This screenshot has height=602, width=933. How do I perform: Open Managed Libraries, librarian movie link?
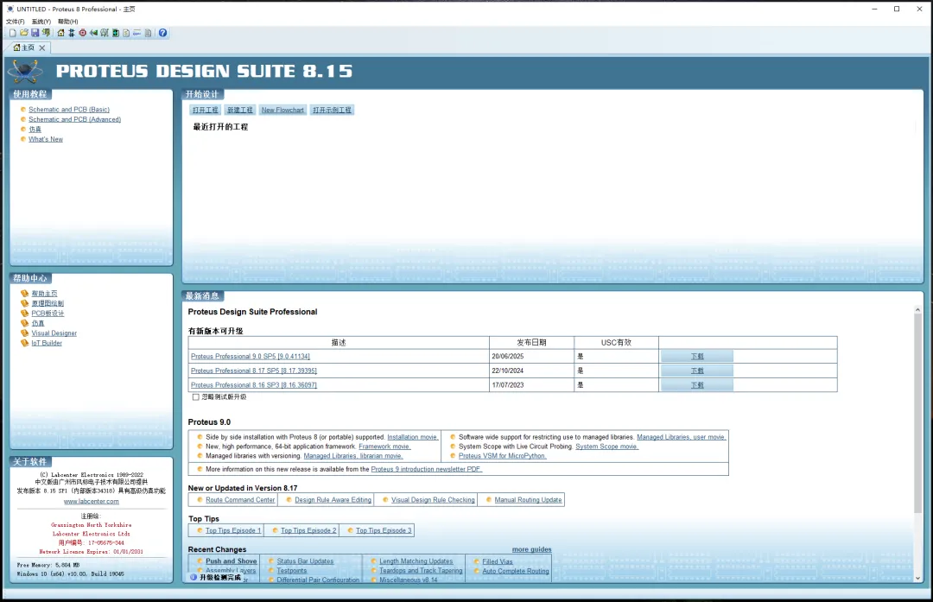point(353,456)
